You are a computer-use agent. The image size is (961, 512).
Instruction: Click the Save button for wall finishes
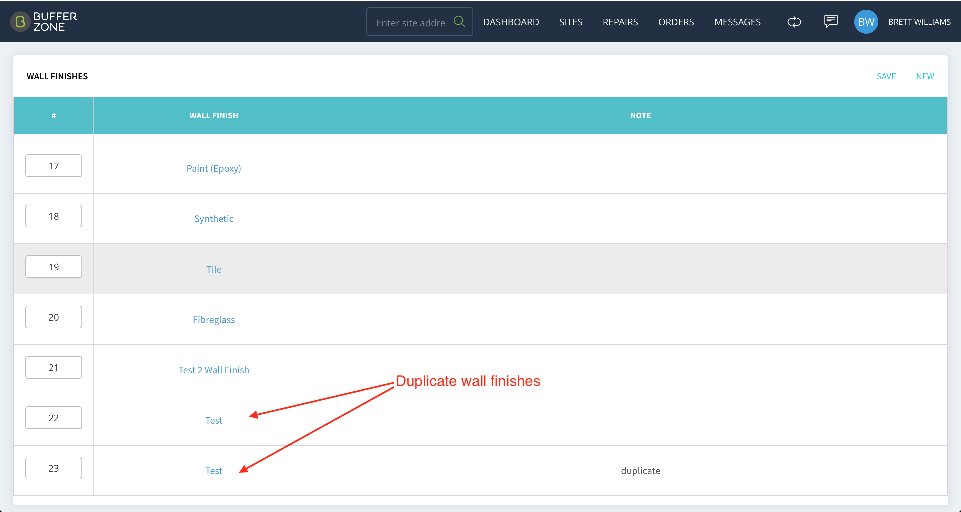886,76
